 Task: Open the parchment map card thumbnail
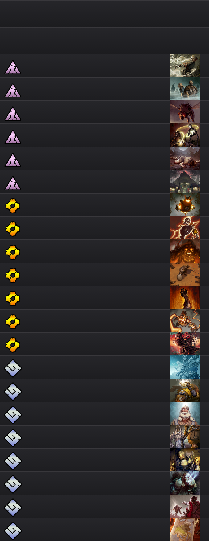(x=185, y=530)
